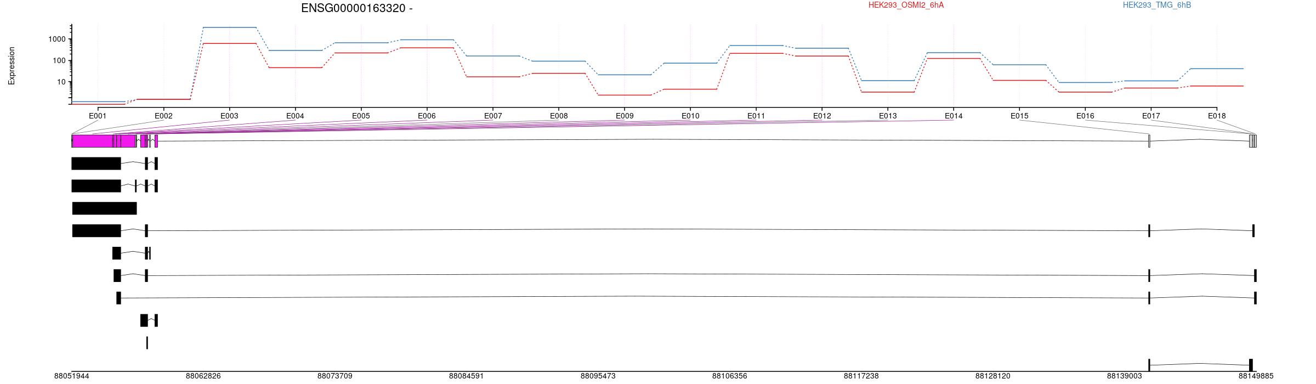The image size is (1316, 384).
Task: Click genomic coordinate 88073709
Action: [335, 376]
